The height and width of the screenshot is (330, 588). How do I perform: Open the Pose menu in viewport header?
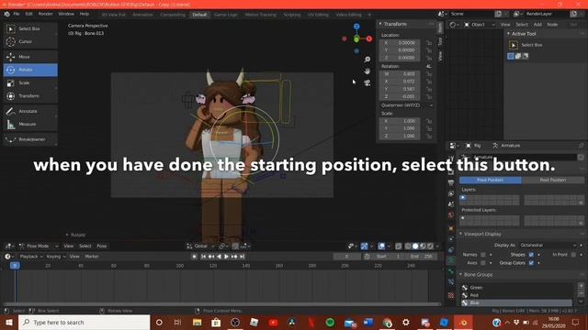102,246
